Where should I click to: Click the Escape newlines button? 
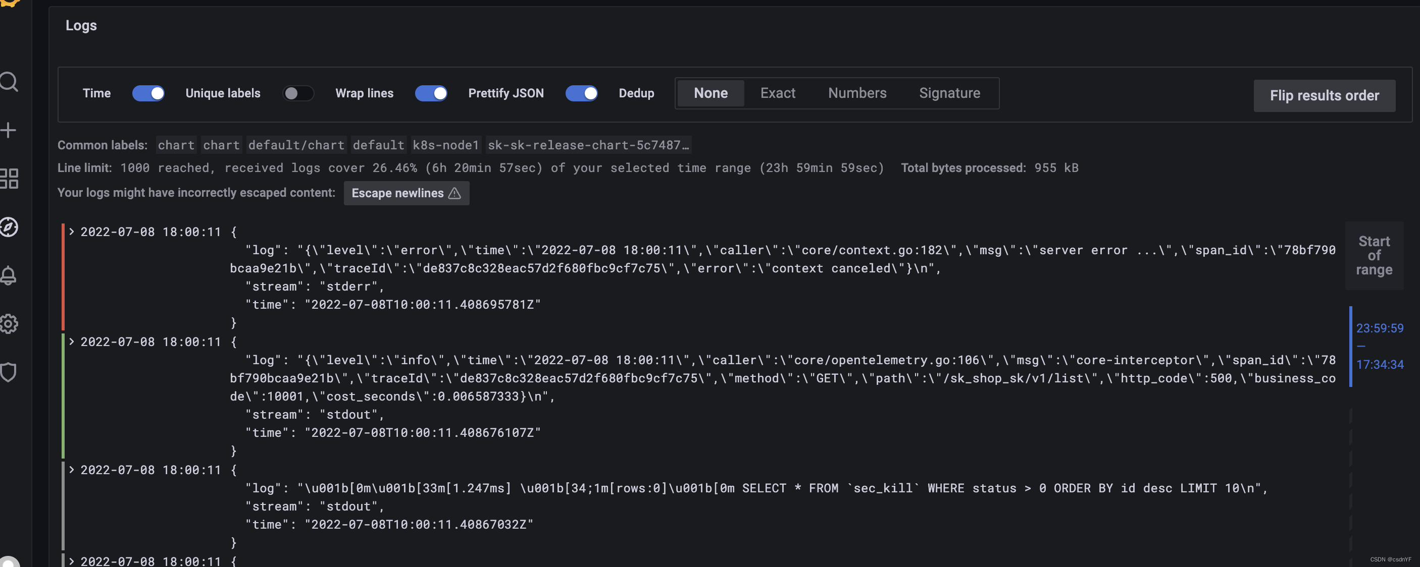[397, 193]
